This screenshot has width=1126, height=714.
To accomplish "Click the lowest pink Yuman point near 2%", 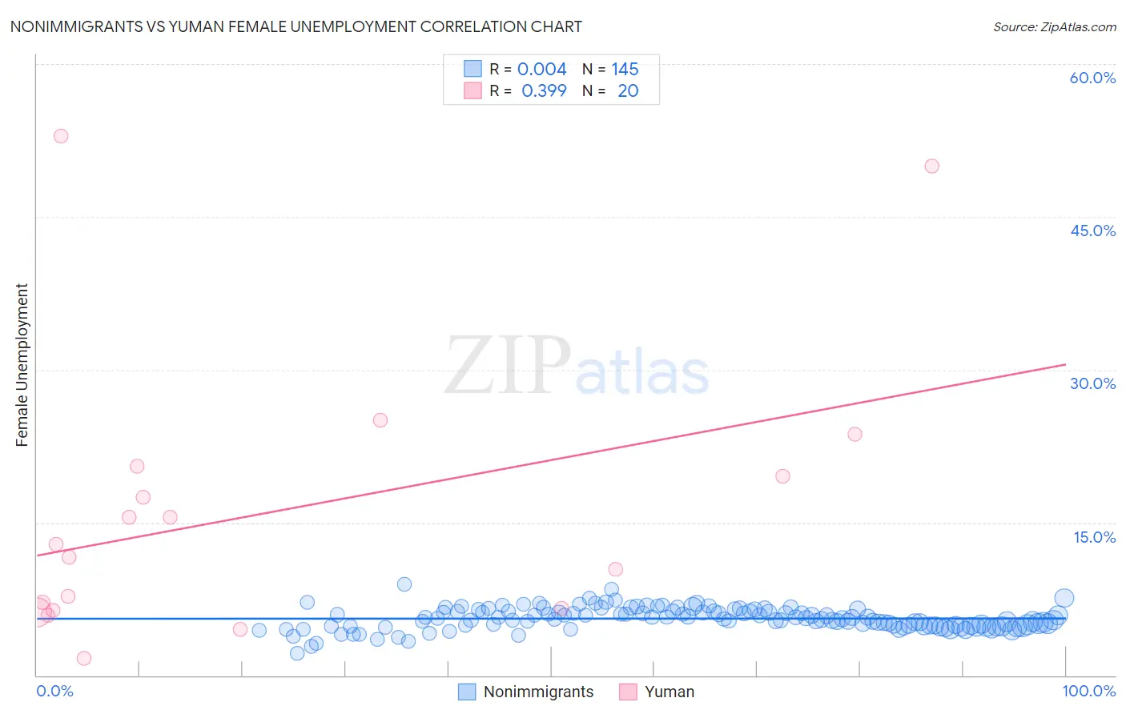I will pyautogui.click(x=84, y=658).
